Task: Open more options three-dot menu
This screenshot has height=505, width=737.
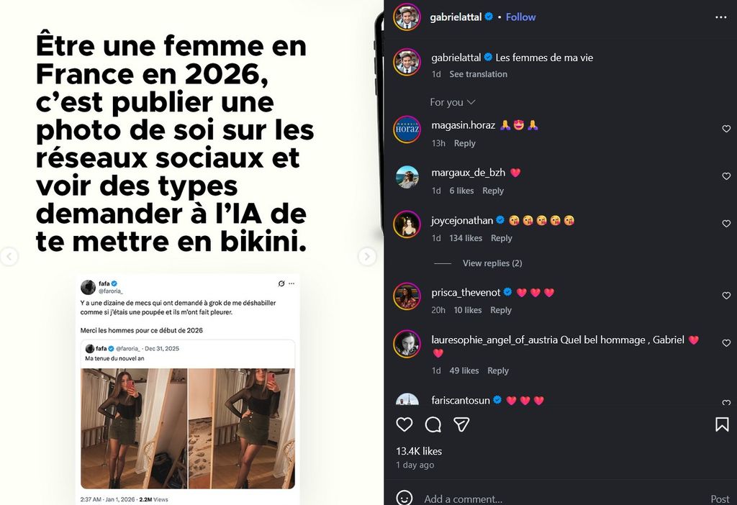Action: 721,17
